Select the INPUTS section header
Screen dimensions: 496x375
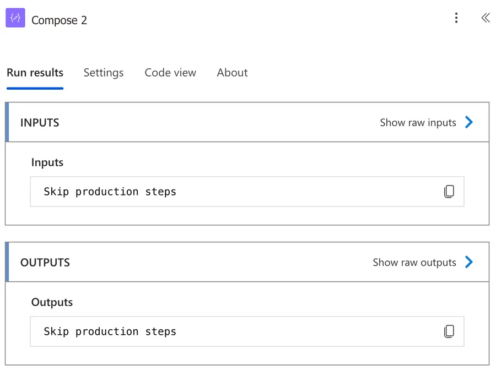(40, 123)
